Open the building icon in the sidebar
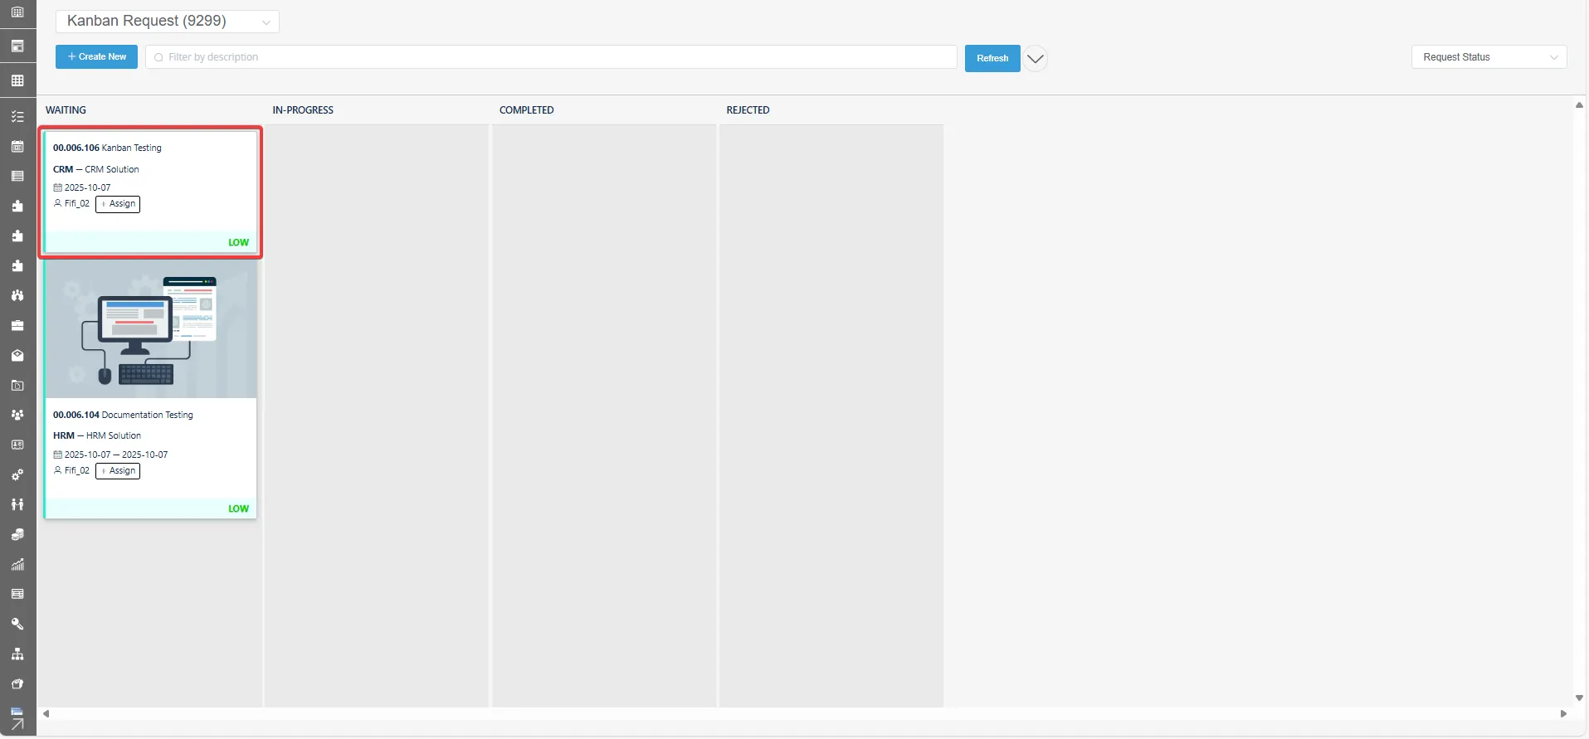Screen dimensions: 1589x739 [x=17, y=12]
